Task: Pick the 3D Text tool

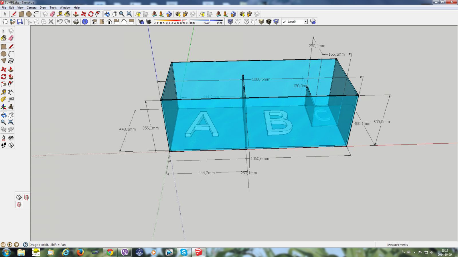Action: (11, 107)
